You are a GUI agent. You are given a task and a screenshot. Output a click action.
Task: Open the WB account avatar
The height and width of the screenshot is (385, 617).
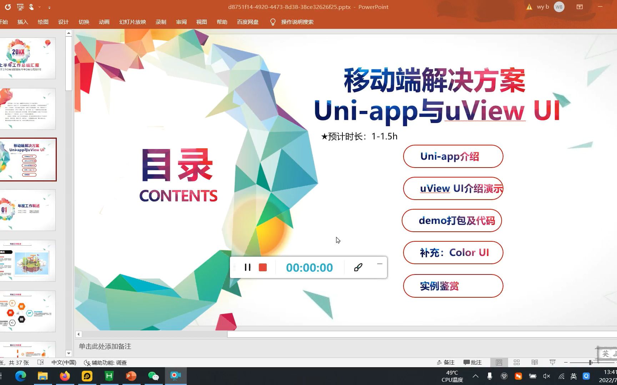pyautogui.click(x=559, y=7)
